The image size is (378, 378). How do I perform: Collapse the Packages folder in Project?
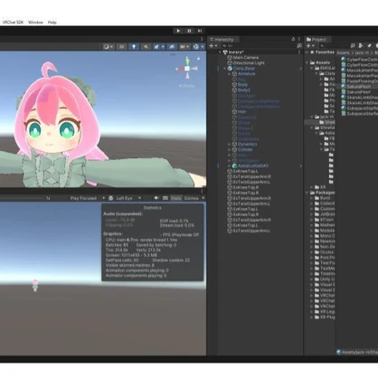click(x=307, y=193)
